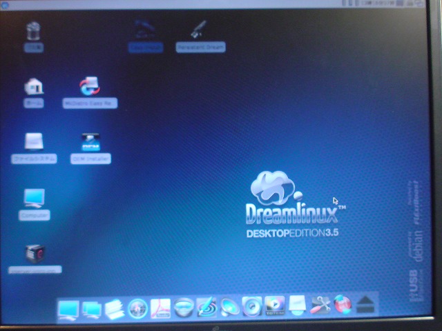Open the Persistent Dream USB shortcut
This screenshot has width=442, height=331.
click(199, 29)
